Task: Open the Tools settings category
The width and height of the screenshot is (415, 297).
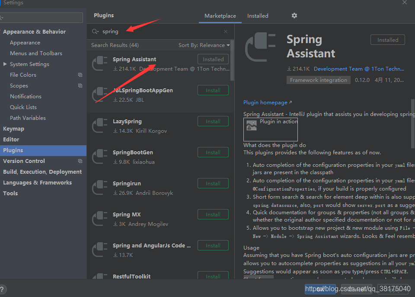Action: point(10,194)
